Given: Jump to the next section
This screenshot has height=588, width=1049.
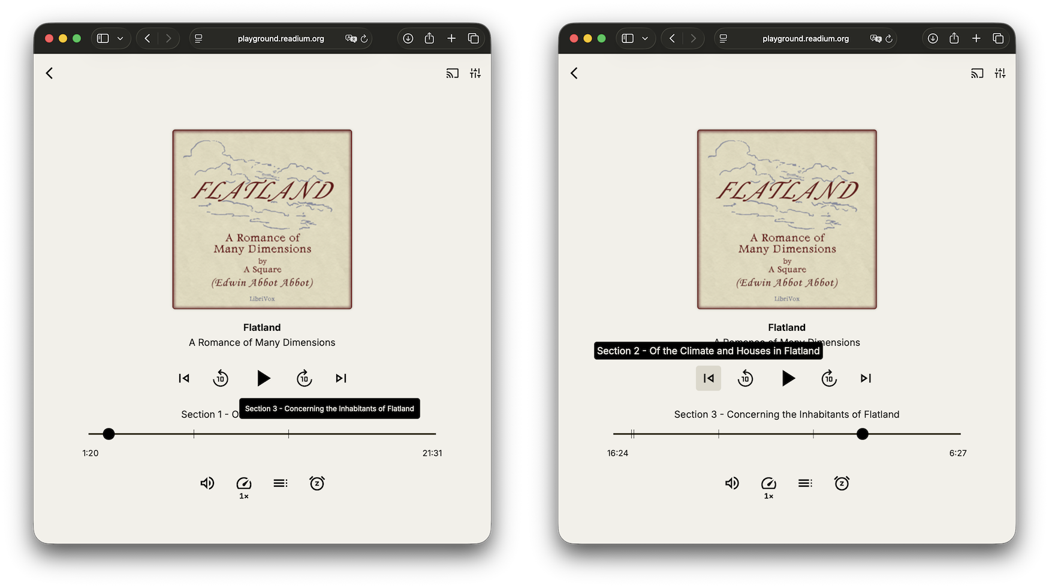Looking at the screenshot, I should (x=340, y=378).
